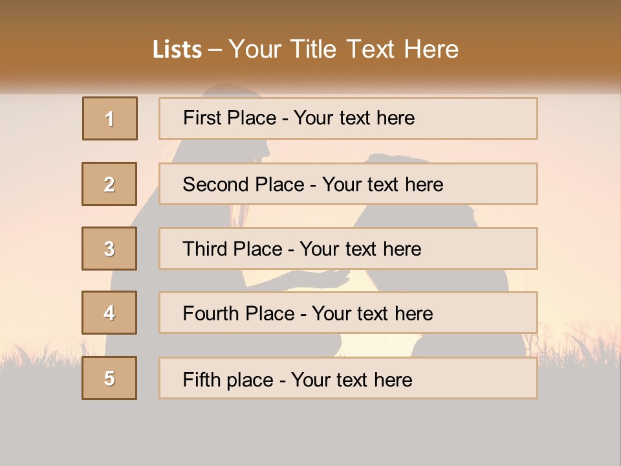621x466 pixels.
Task: Select the number 2 box
Action: [x=109, y=184]
